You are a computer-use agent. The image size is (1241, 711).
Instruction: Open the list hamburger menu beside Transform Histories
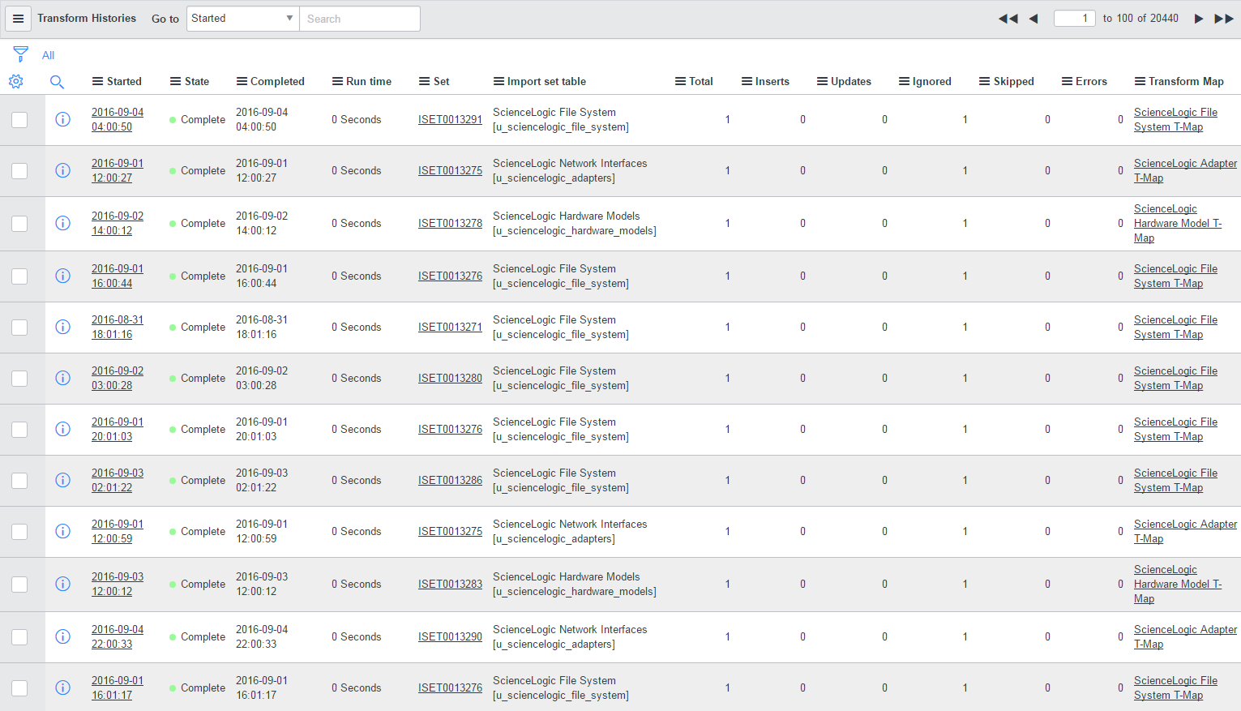pos(18,19)
